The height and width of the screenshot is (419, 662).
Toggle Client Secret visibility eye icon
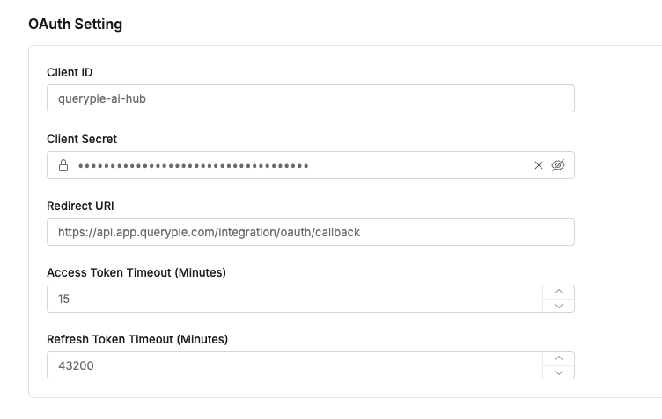pos(557,165)
